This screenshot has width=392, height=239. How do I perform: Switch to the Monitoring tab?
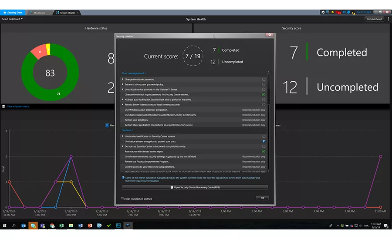click(40, 13)
